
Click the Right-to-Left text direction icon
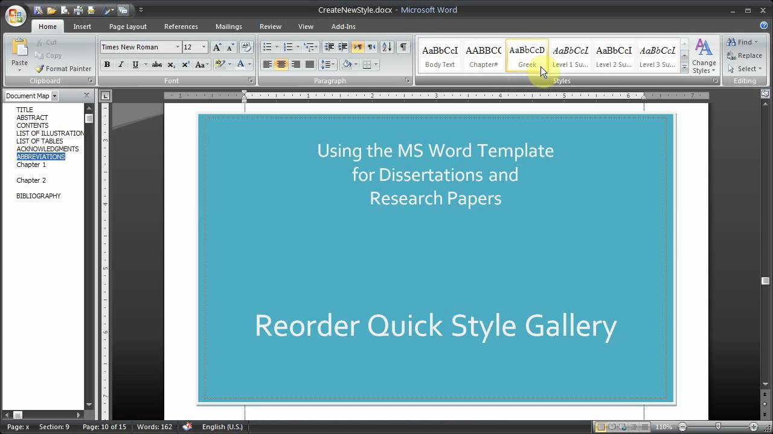[x=371, y=47]
